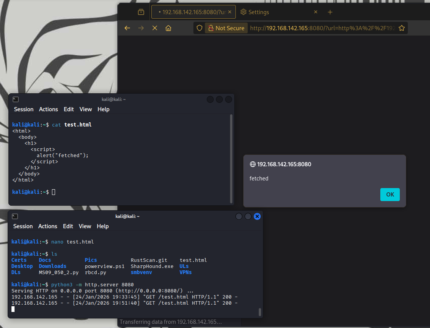Go to the browser home page icon
The height and width of the screenshot is (328, 430).
(x=168, y=28)
